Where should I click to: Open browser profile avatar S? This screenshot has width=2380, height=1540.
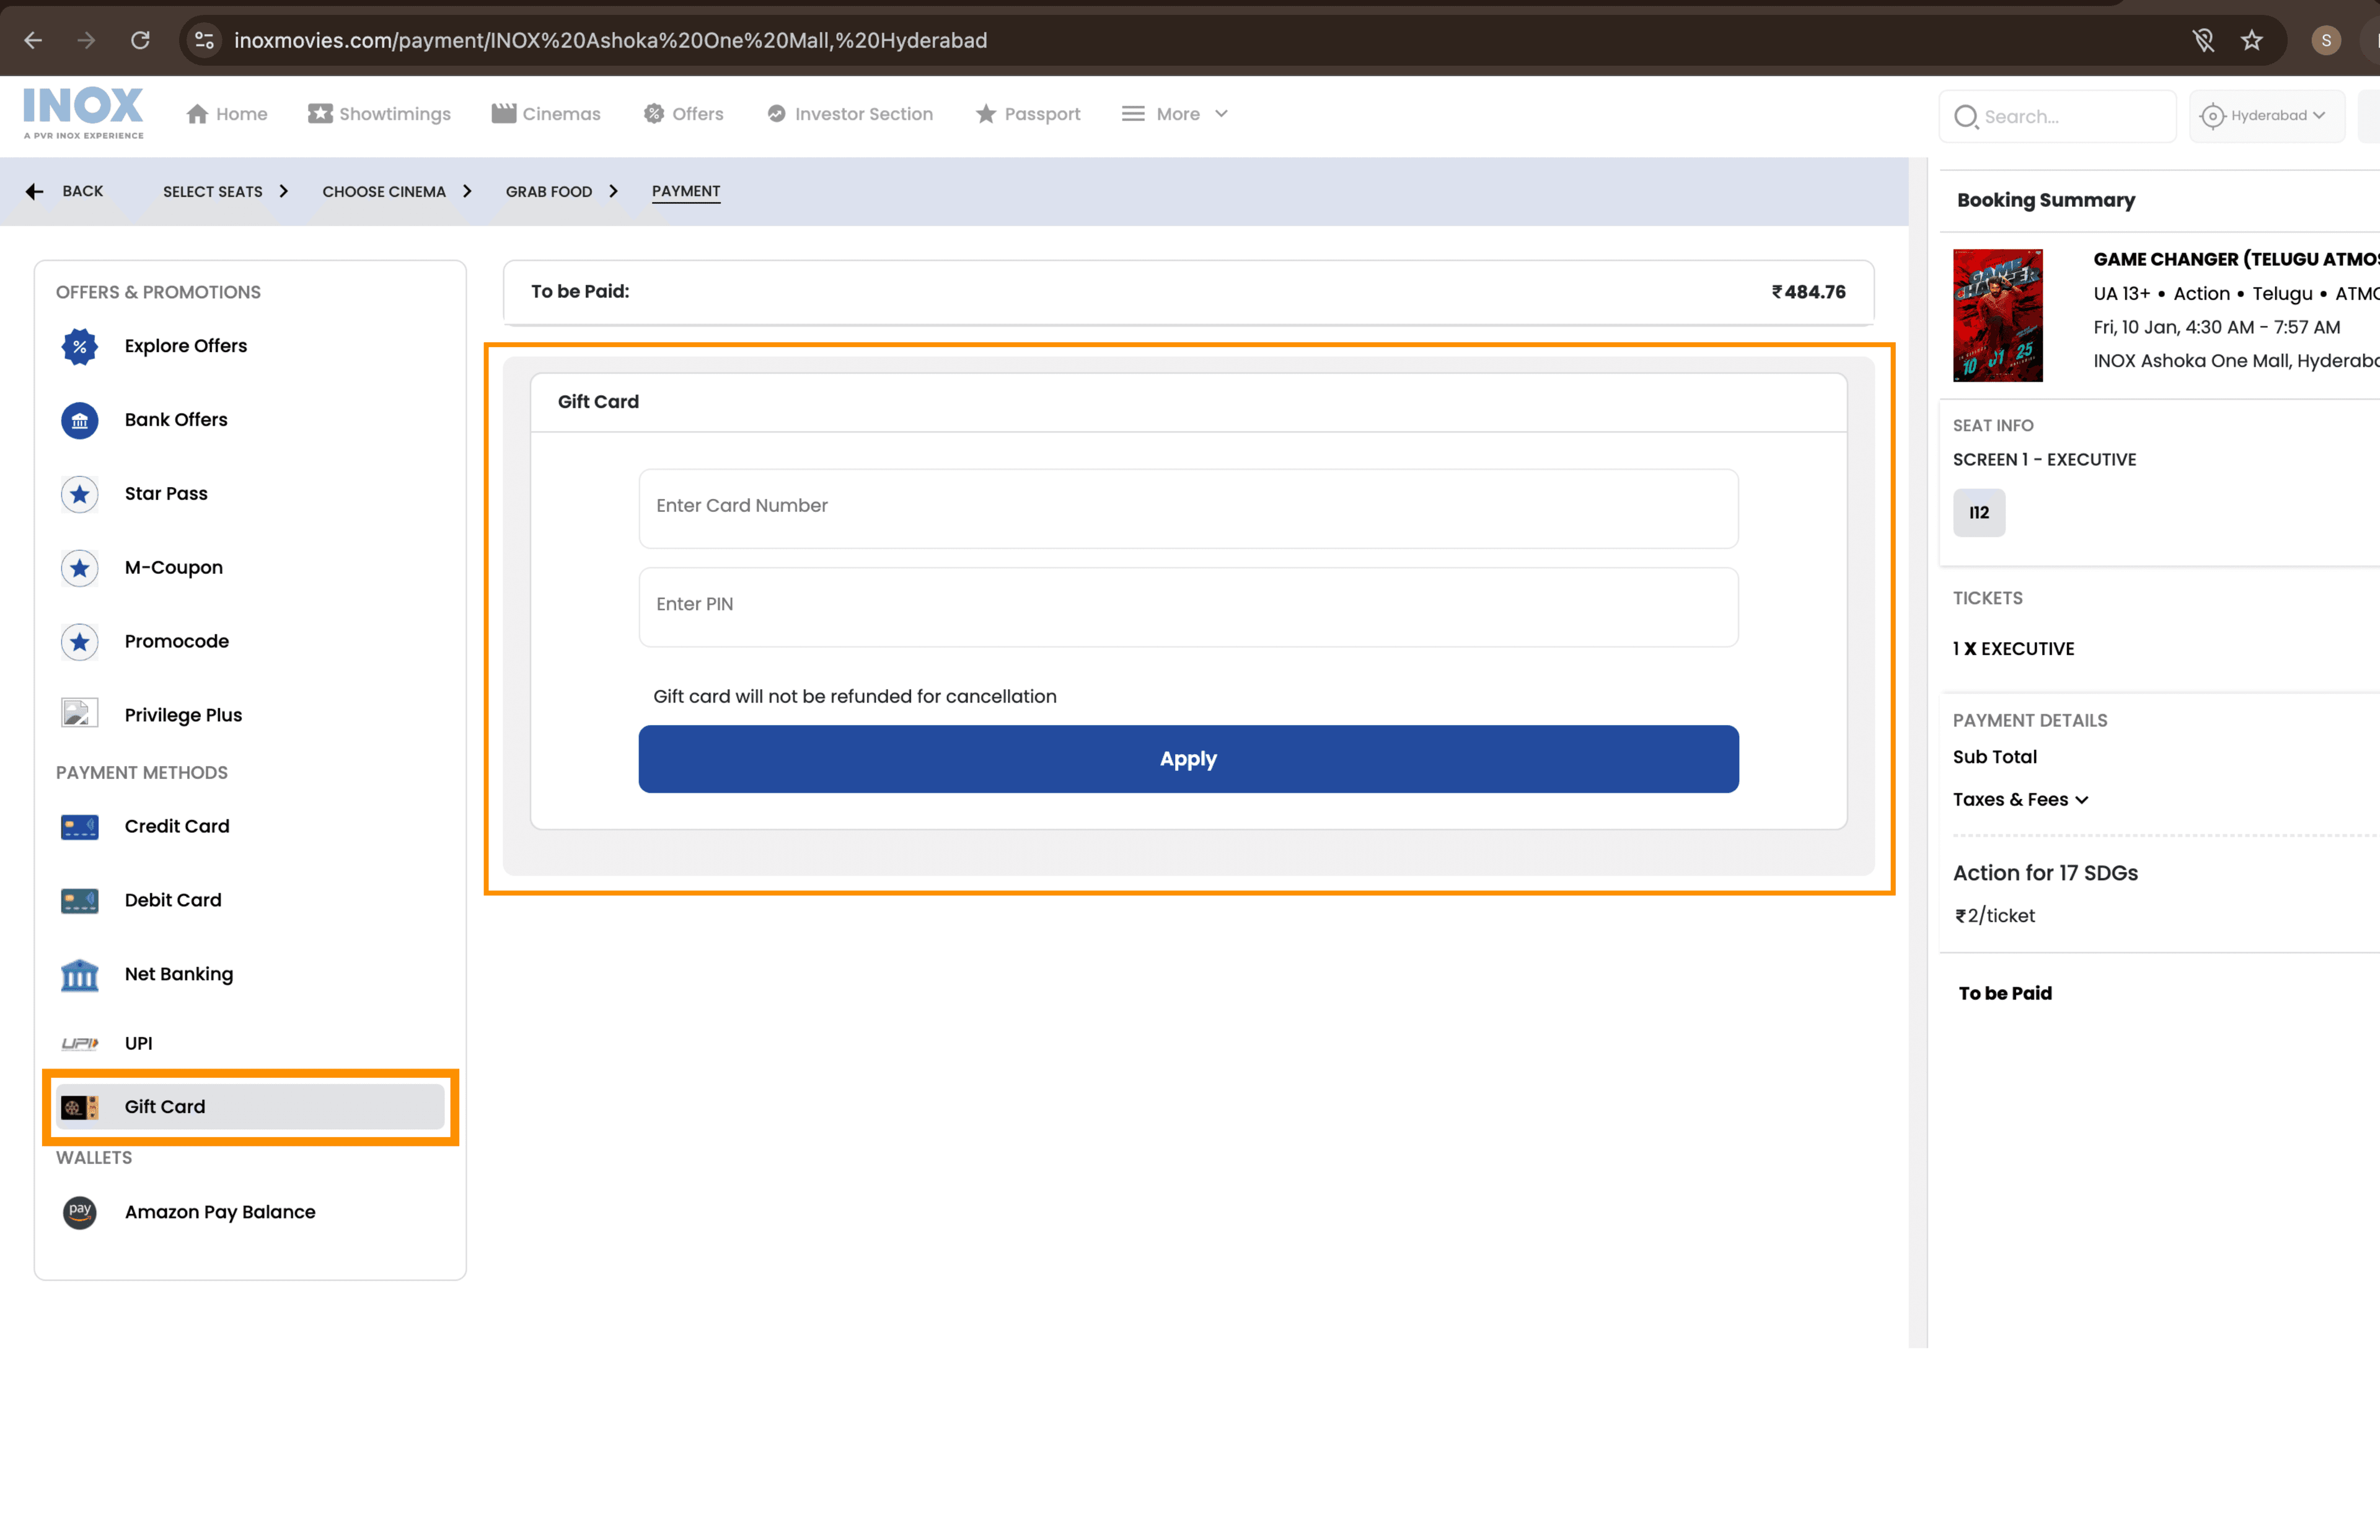(x=2326, y=40)
